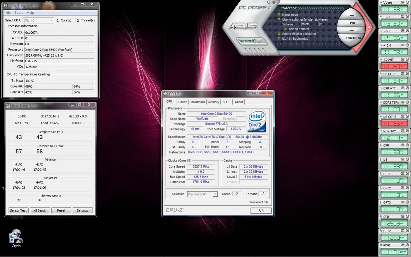The image size is (411, 257).
Task: Click the Real Temp title bar icon
Action: click(8, 106)
